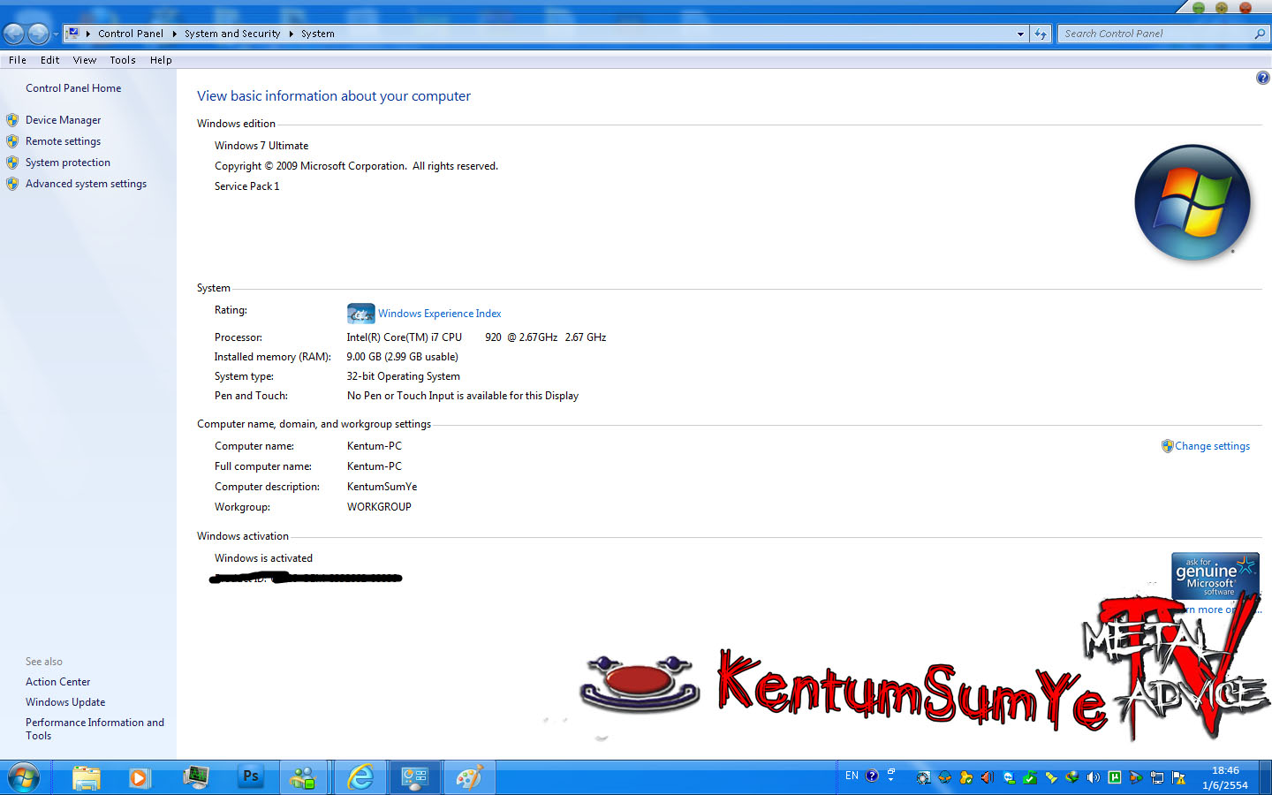The height and width of the screenshot is (795, 1272).
Task: Open Windows Explorer from the taskbar
Action: [x=87, y=777]
